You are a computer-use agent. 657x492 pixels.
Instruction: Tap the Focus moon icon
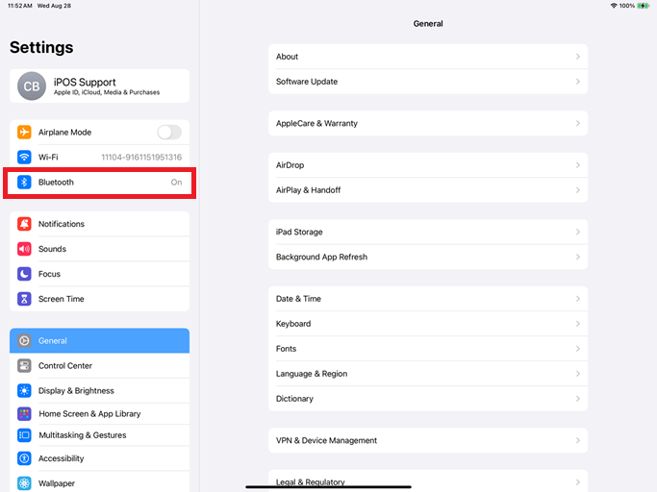[24, 274]
